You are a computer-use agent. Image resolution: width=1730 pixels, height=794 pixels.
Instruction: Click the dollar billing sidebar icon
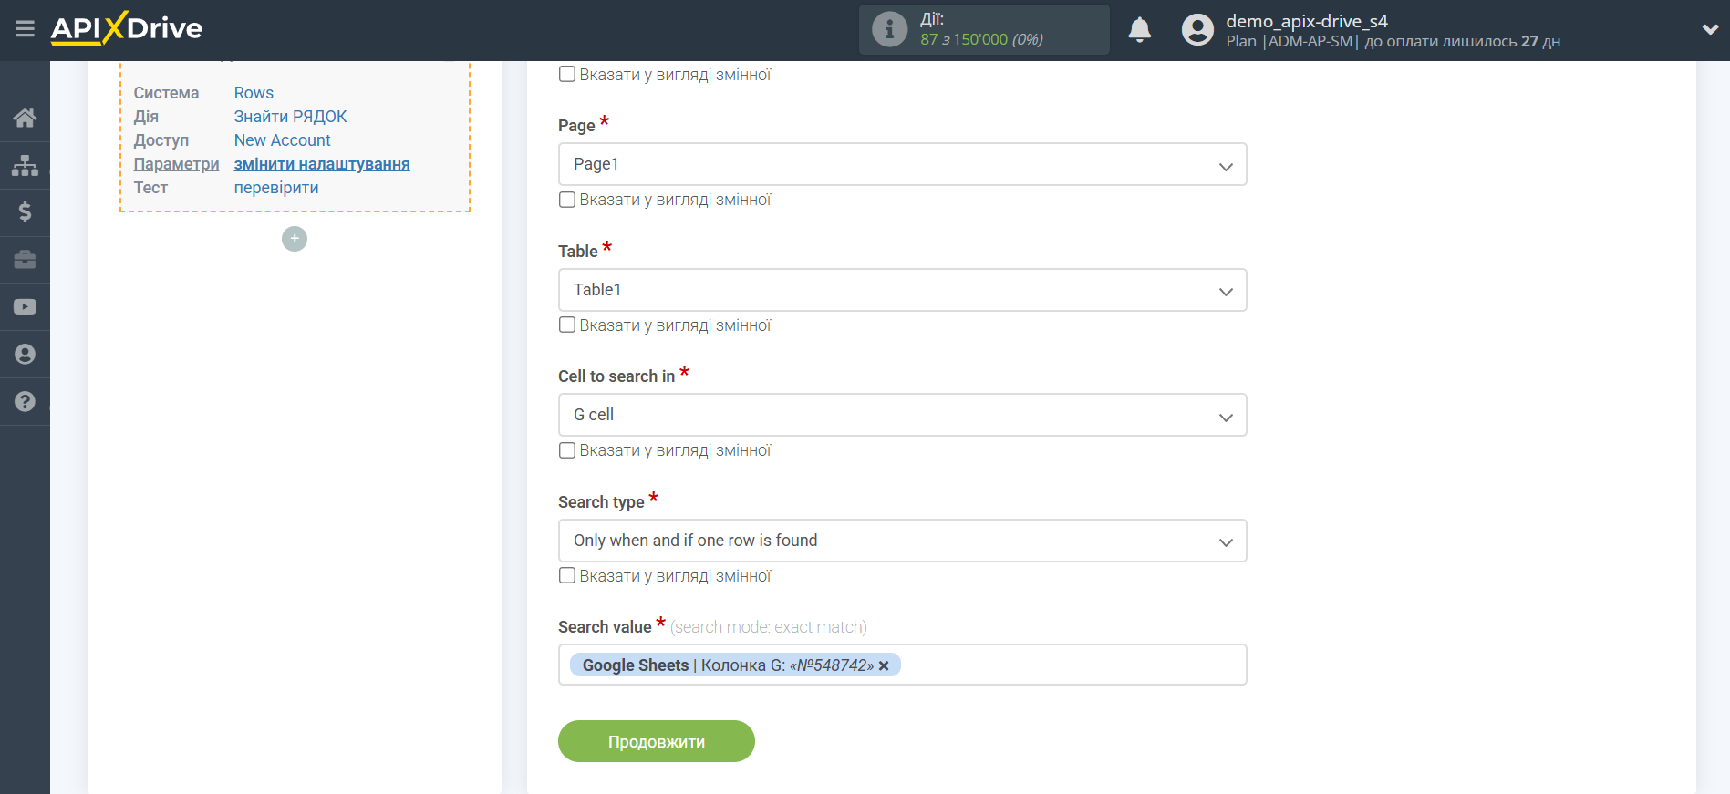click(x=25, y=212)
